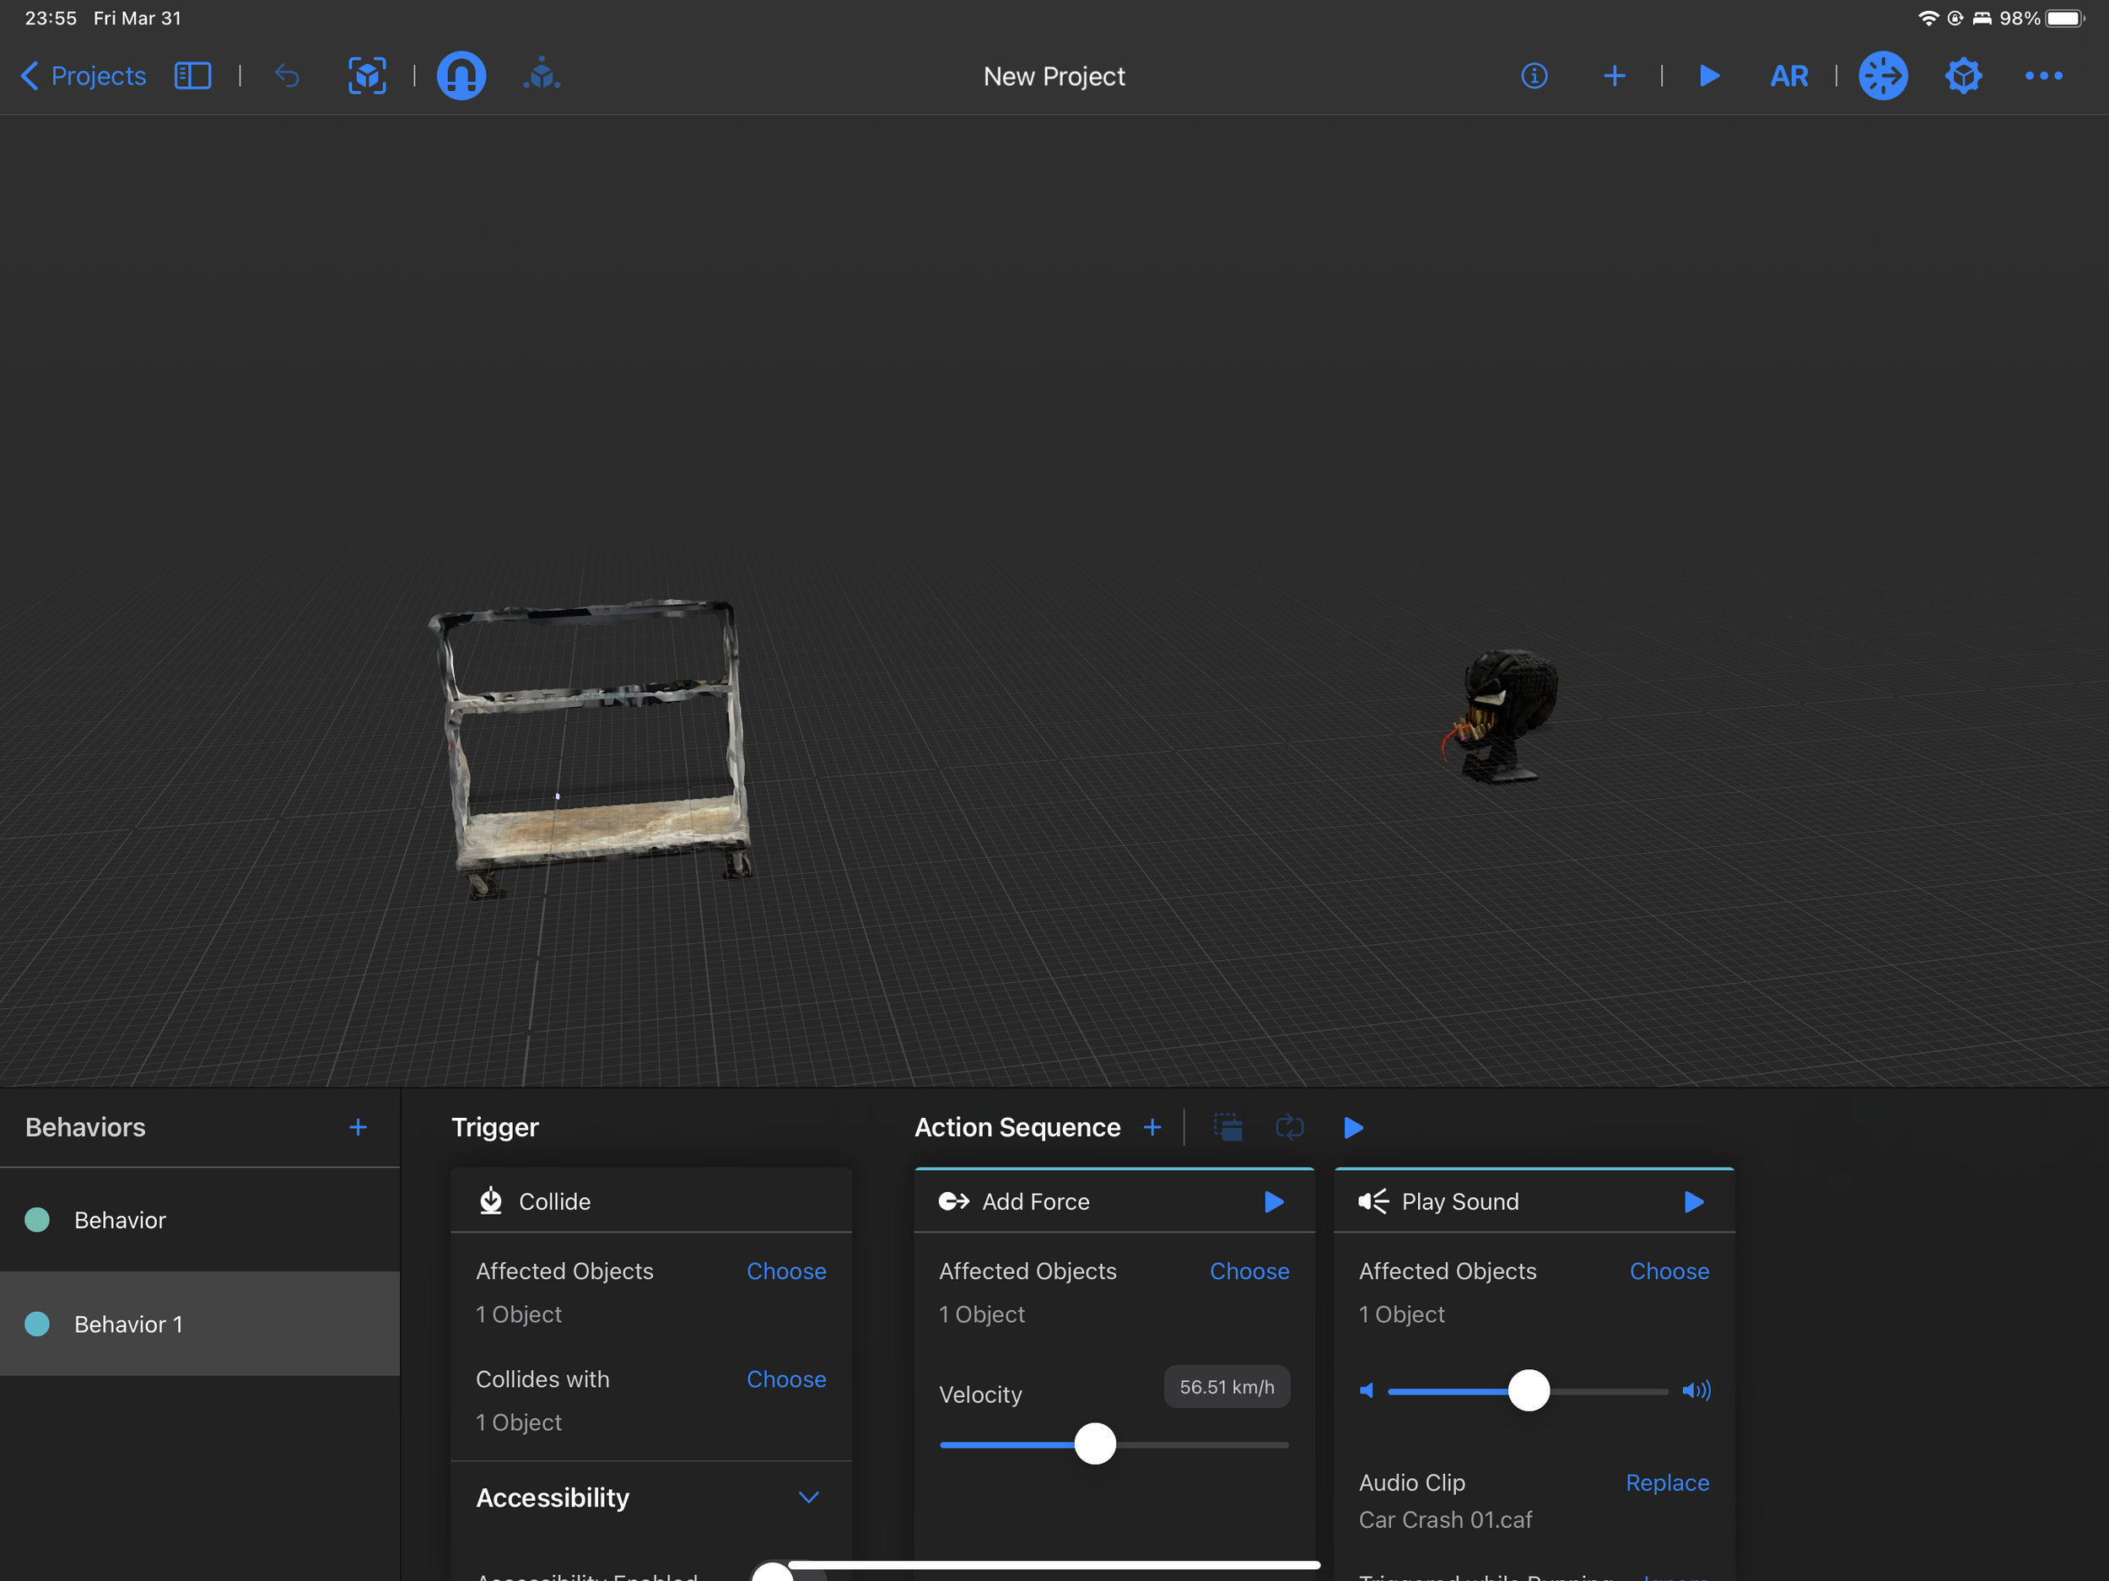Replace the Car Crash audio clip
Image resolution: width=2109 pixels, height=1581 pixels.
pyautogui.click(x=1667, y=1483)
